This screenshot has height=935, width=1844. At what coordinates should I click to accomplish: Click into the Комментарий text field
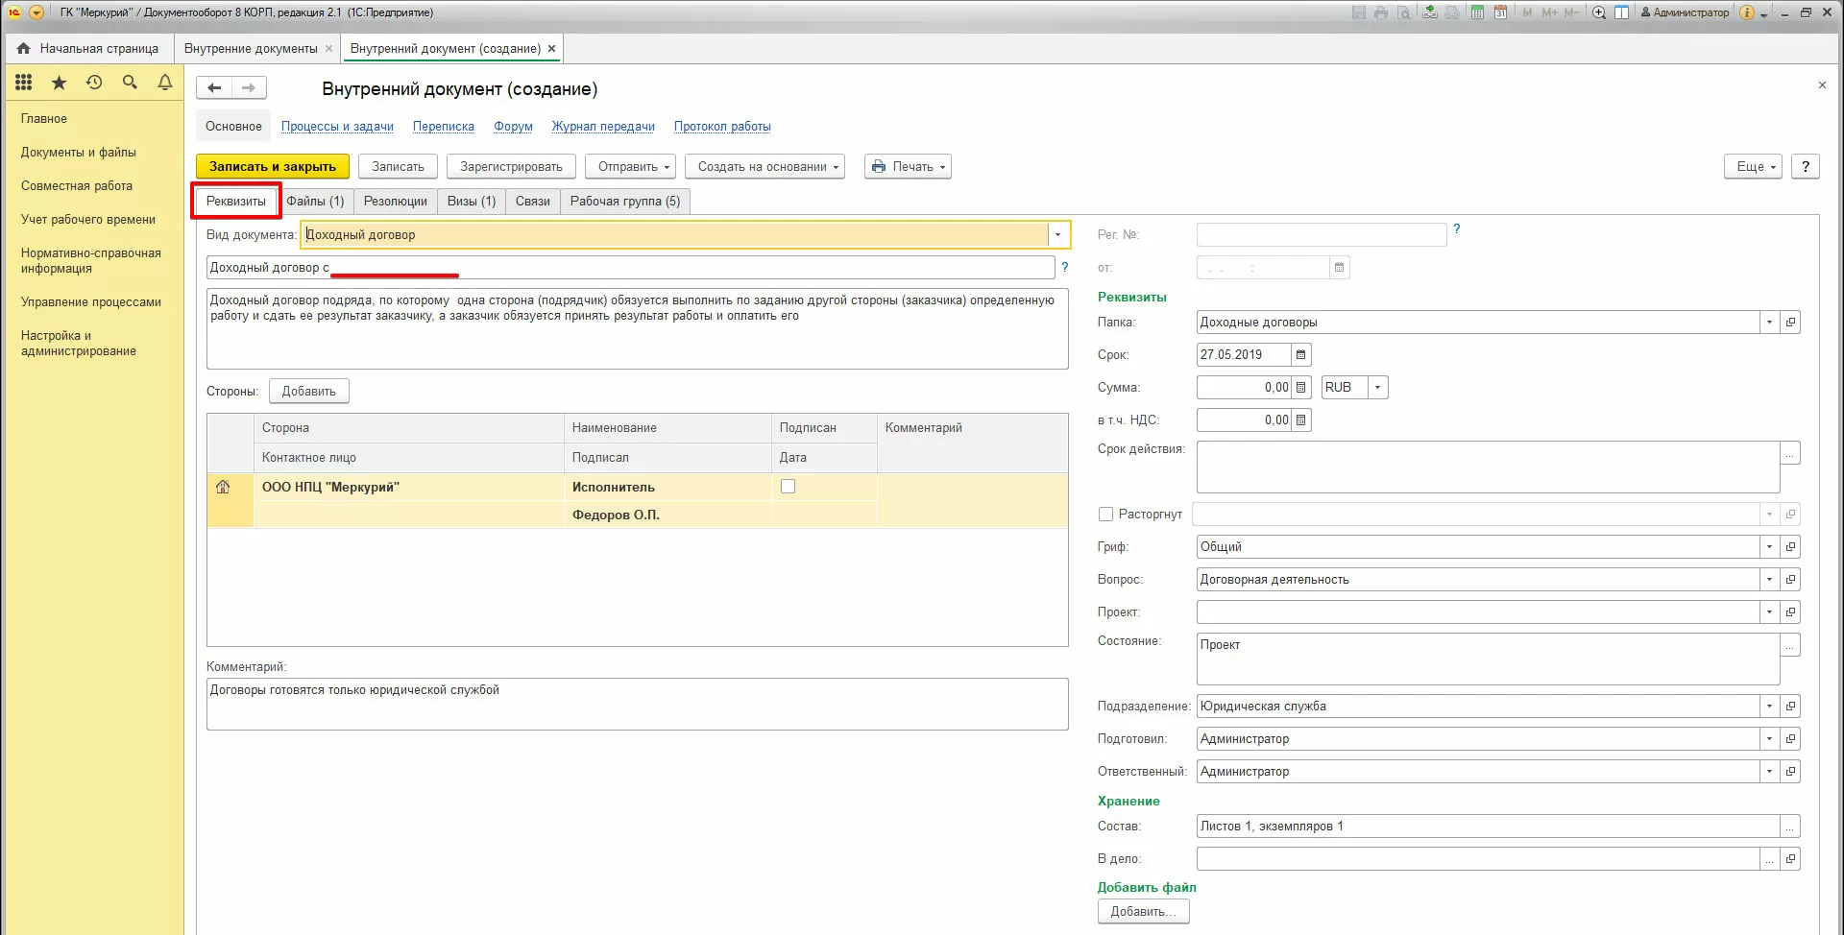637,704
